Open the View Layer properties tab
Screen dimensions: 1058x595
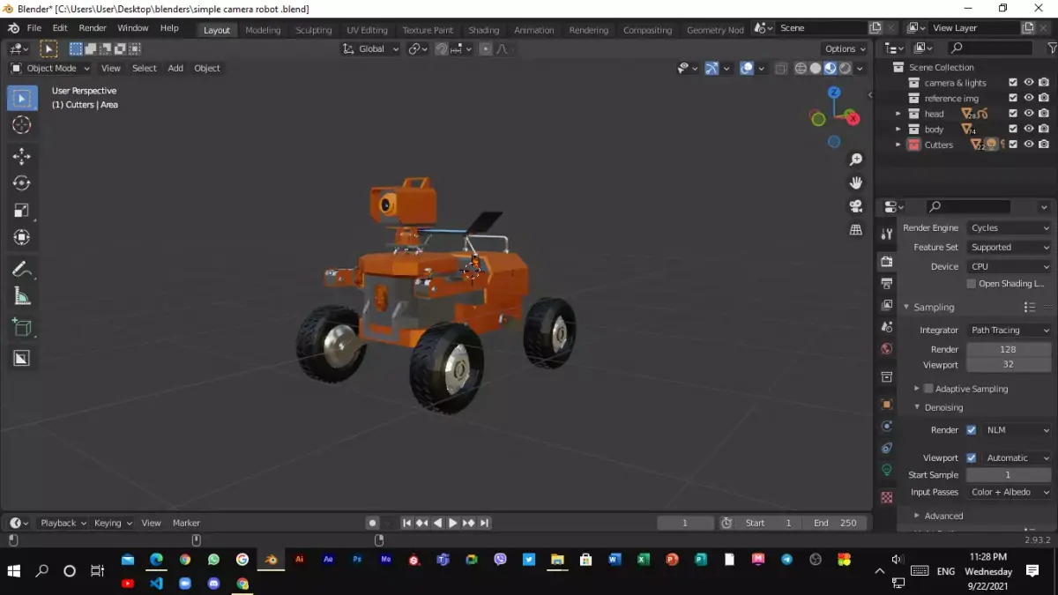coord(887,305)
